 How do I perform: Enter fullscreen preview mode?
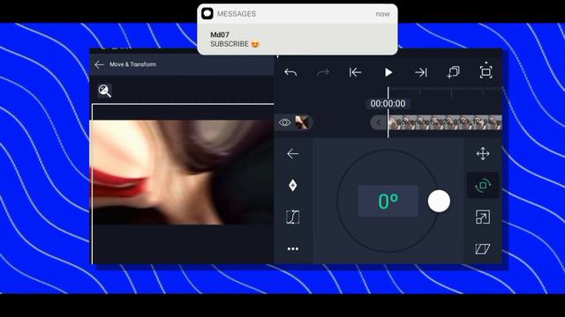click(486, 71)
